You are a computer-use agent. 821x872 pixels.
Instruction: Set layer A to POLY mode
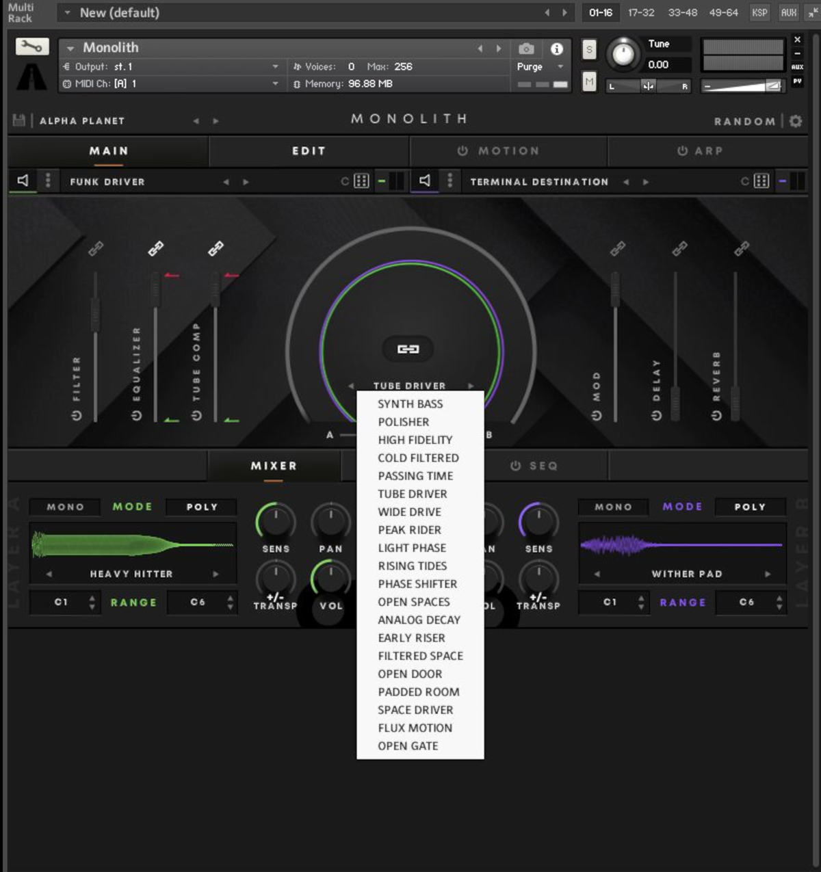tap(202, 507)
